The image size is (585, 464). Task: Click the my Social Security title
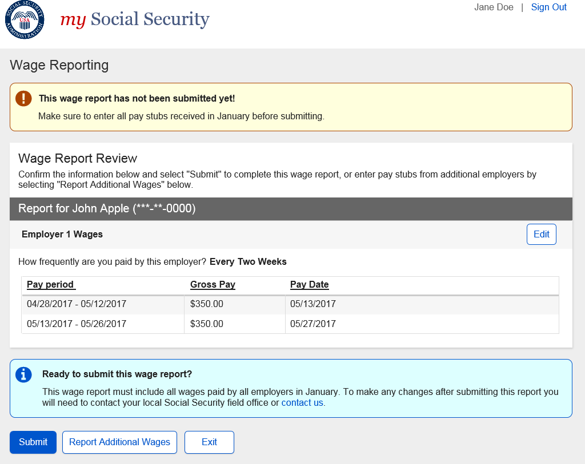point(135,19)
